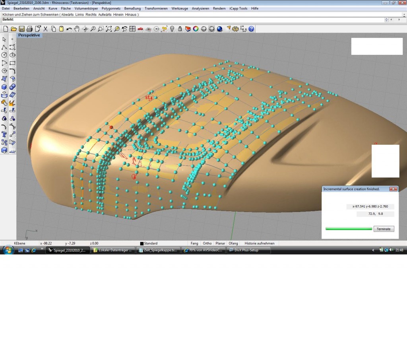Click the Undo arrow icon
407x346 pixels.
(x=69, y=29)
